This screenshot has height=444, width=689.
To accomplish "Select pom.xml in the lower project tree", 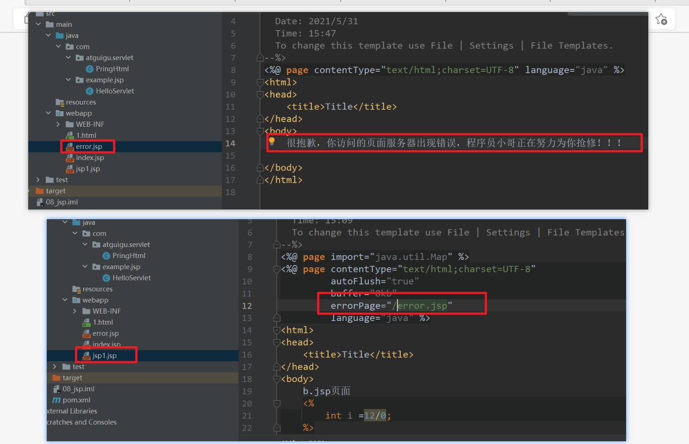I will point(77,400).
